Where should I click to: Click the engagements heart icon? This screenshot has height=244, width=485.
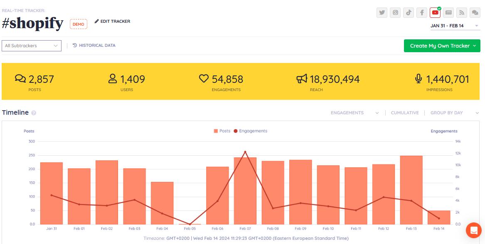204,79
